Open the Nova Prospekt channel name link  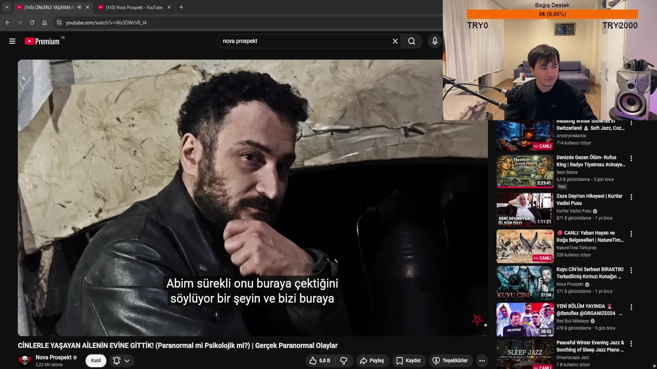click(x=53, y=357)
